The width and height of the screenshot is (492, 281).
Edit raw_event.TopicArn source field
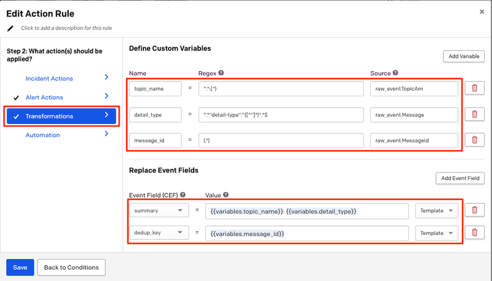[x=414, y=88]
